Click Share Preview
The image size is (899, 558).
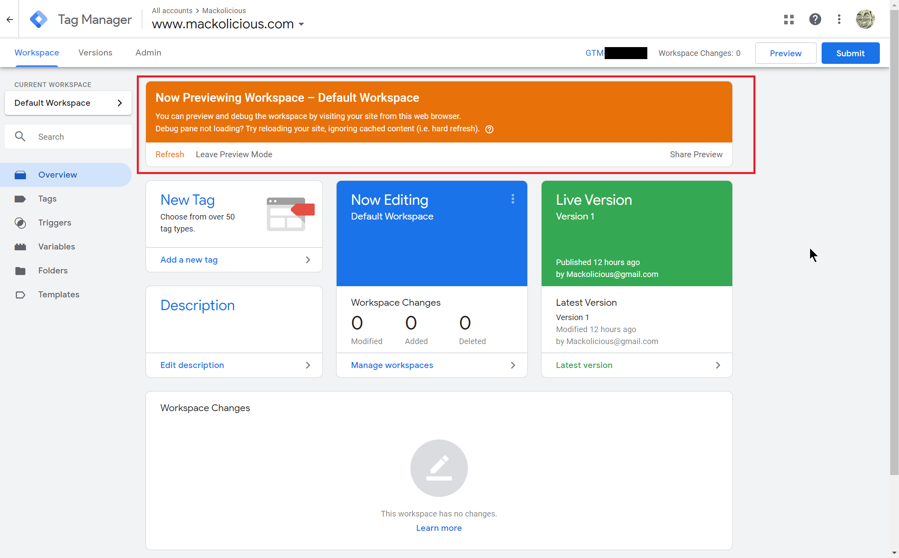(696, 154)
